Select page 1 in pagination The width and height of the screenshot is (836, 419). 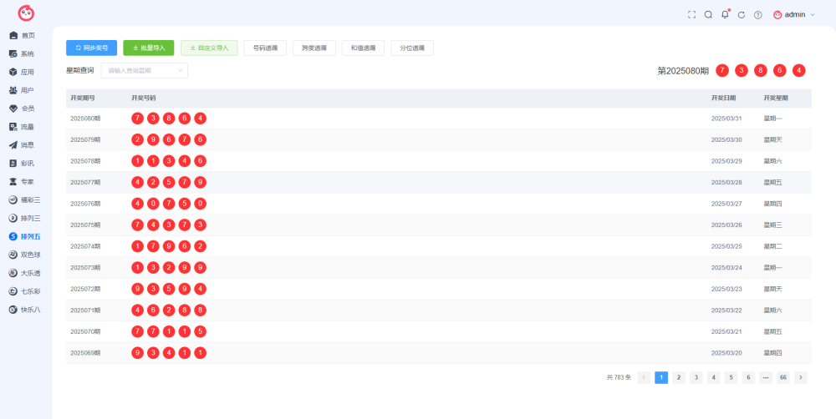661,377
